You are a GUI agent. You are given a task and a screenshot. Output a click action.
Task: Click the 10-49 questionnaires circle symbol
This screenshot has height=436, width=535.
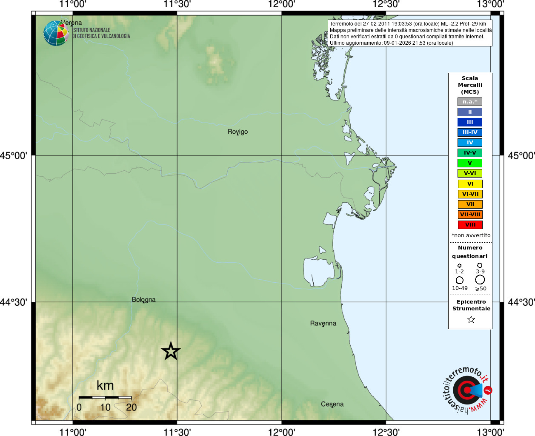[x=460, y=280]
